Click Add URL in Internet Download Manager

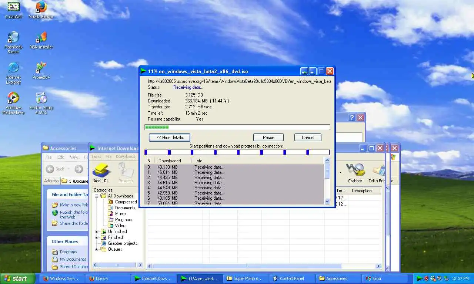[x=101, y=173]
